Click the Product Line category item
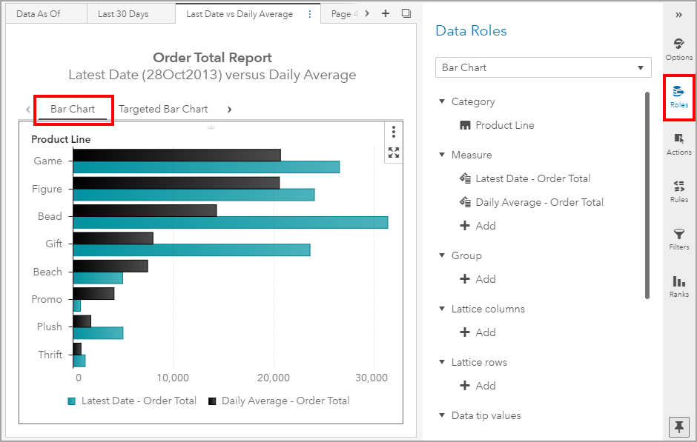 tap(504, 125)
